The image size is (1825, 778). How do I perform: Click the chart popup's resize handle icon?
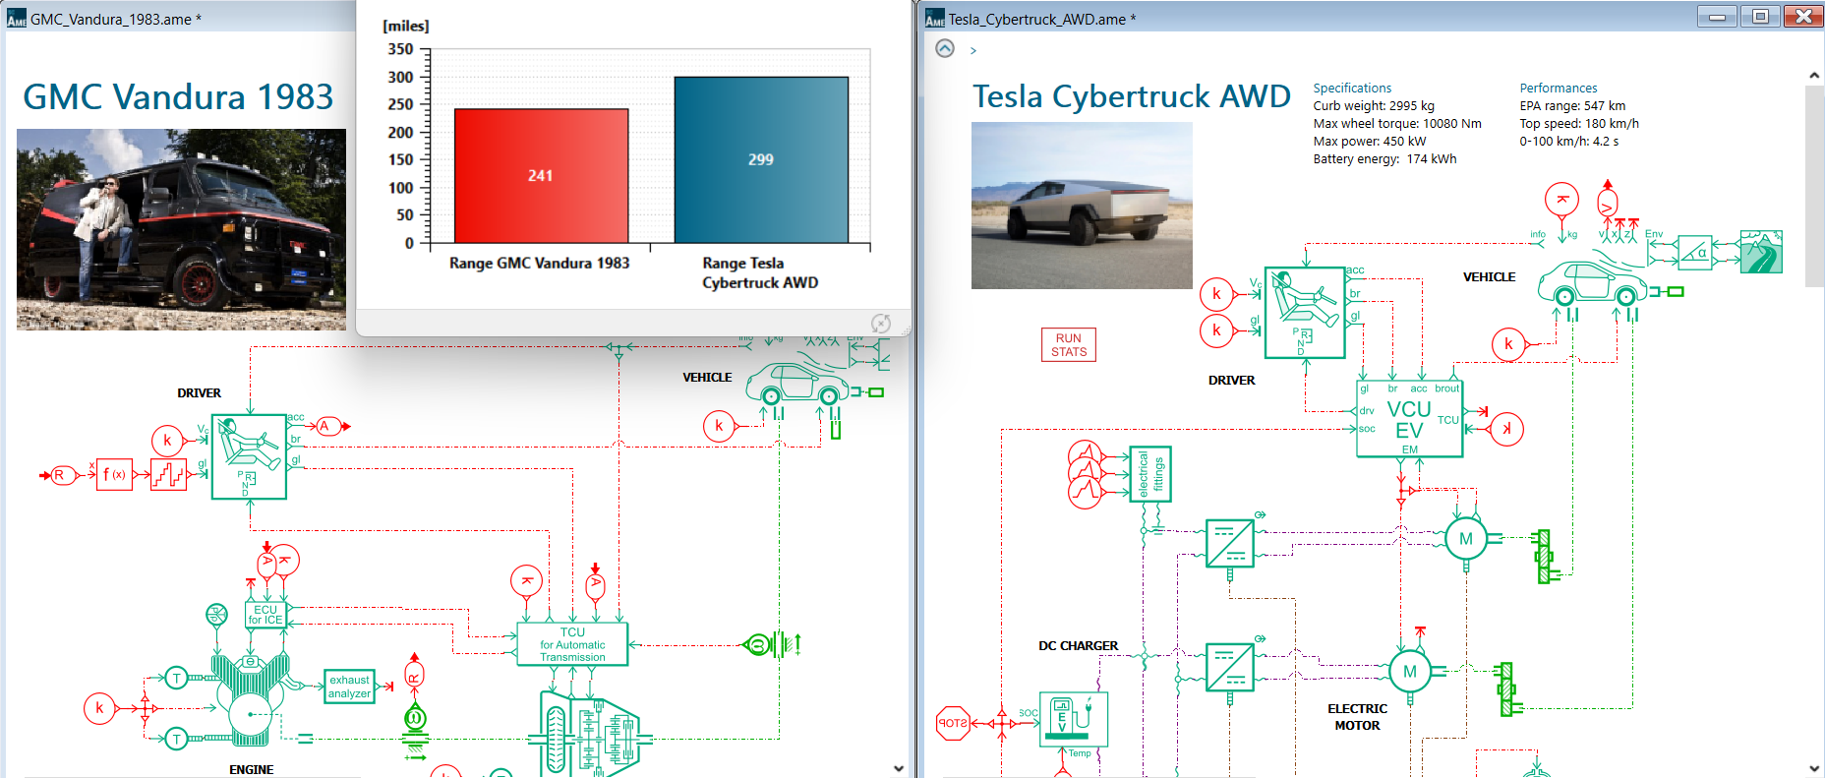[x=881, y=324]
